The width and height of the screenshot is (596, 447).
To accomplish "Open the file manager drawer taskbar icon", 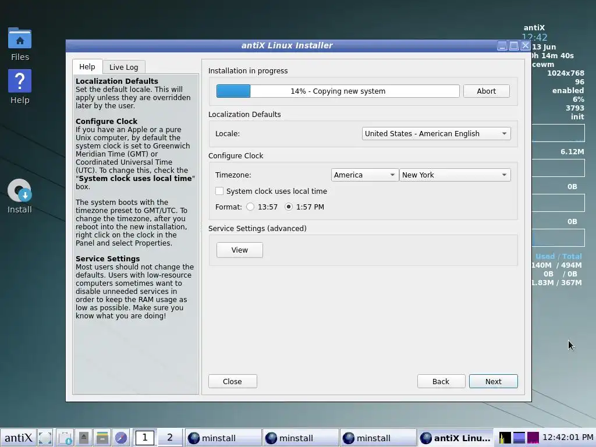I will coord(102,438).
